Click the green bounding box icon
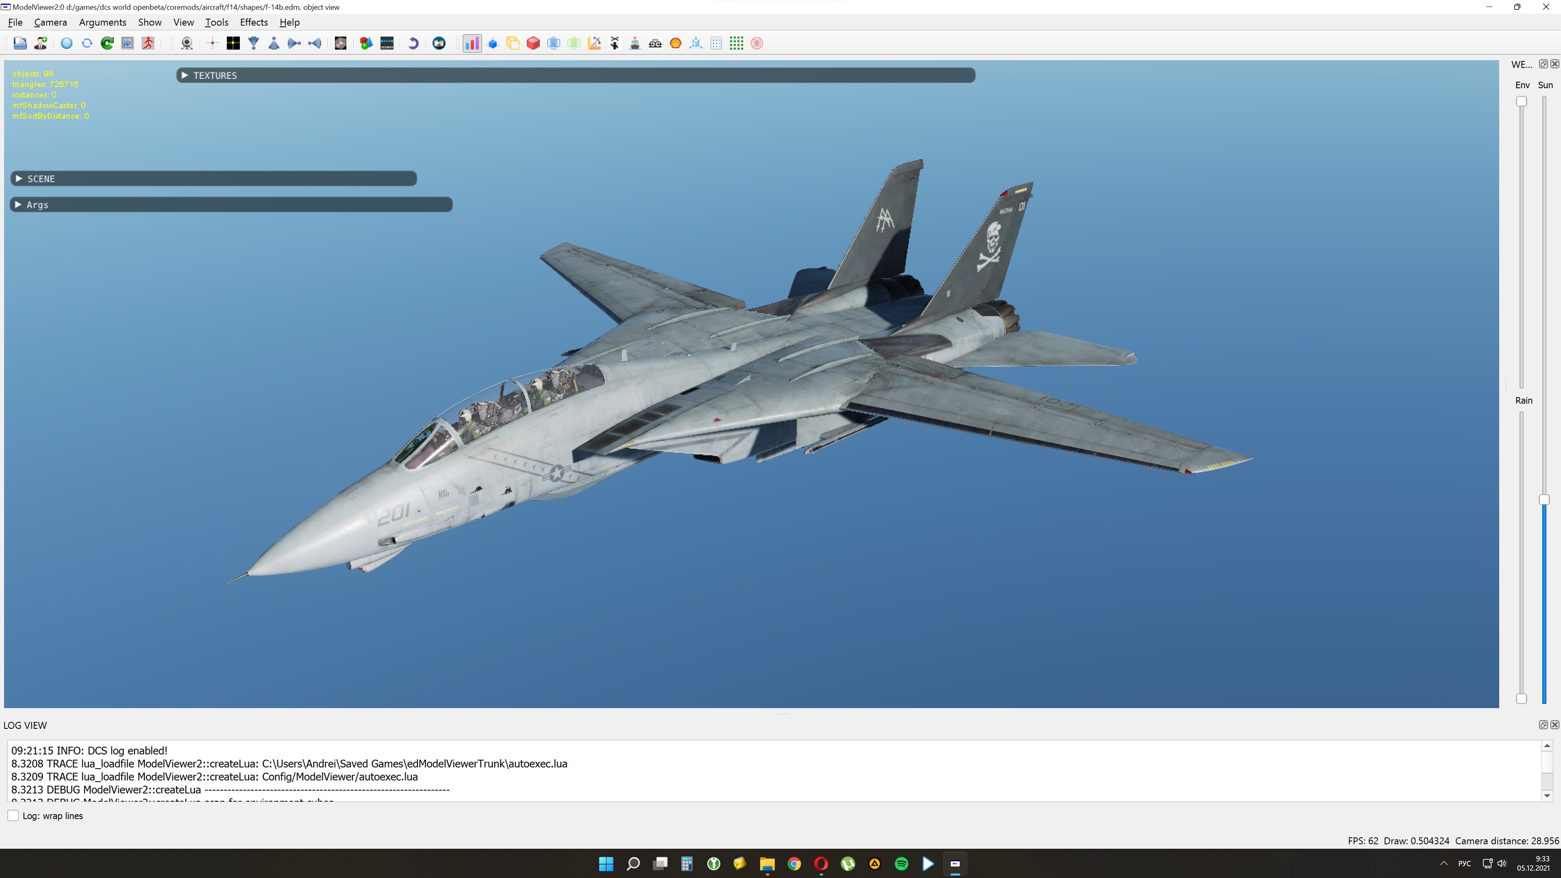This screenshot has width=1561, height=878. [574, 43]
